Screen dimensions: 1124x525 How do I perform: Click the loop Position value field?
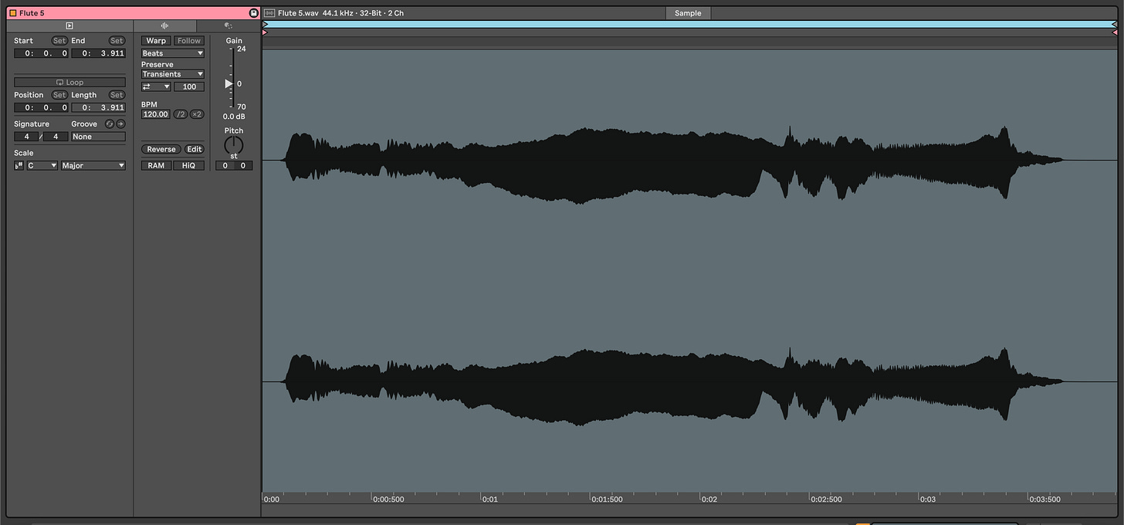41,107
